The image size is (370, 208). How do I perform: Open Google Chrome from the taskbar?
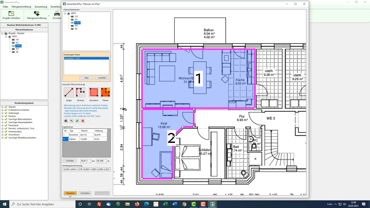[x=184, y=204]
